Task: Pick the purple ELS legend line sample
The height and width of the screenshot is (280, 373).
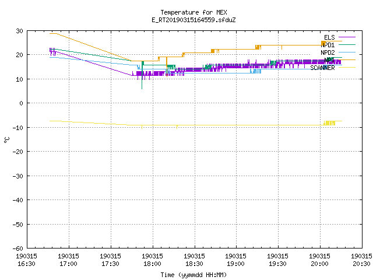Action: 347,37
